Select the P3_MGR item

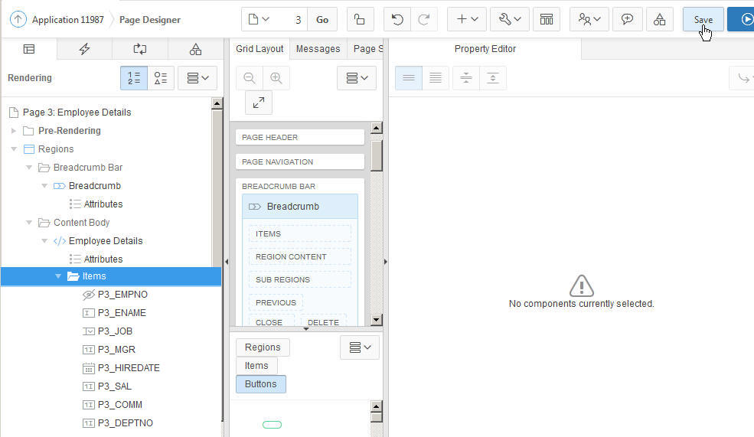point(116,350)
